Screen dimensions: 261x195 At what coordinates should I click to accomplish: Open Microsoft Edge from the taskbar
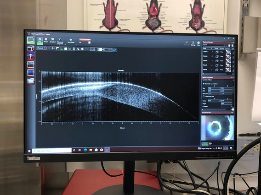(x=85, y=150)
